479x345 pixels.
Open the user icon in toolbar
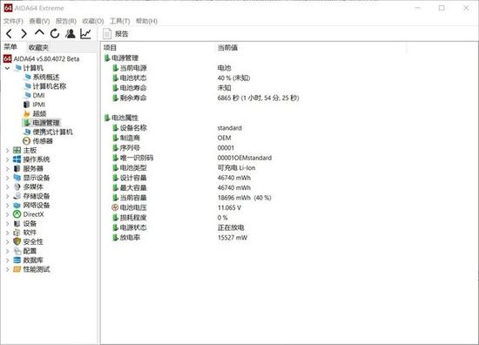pos(71,34)
